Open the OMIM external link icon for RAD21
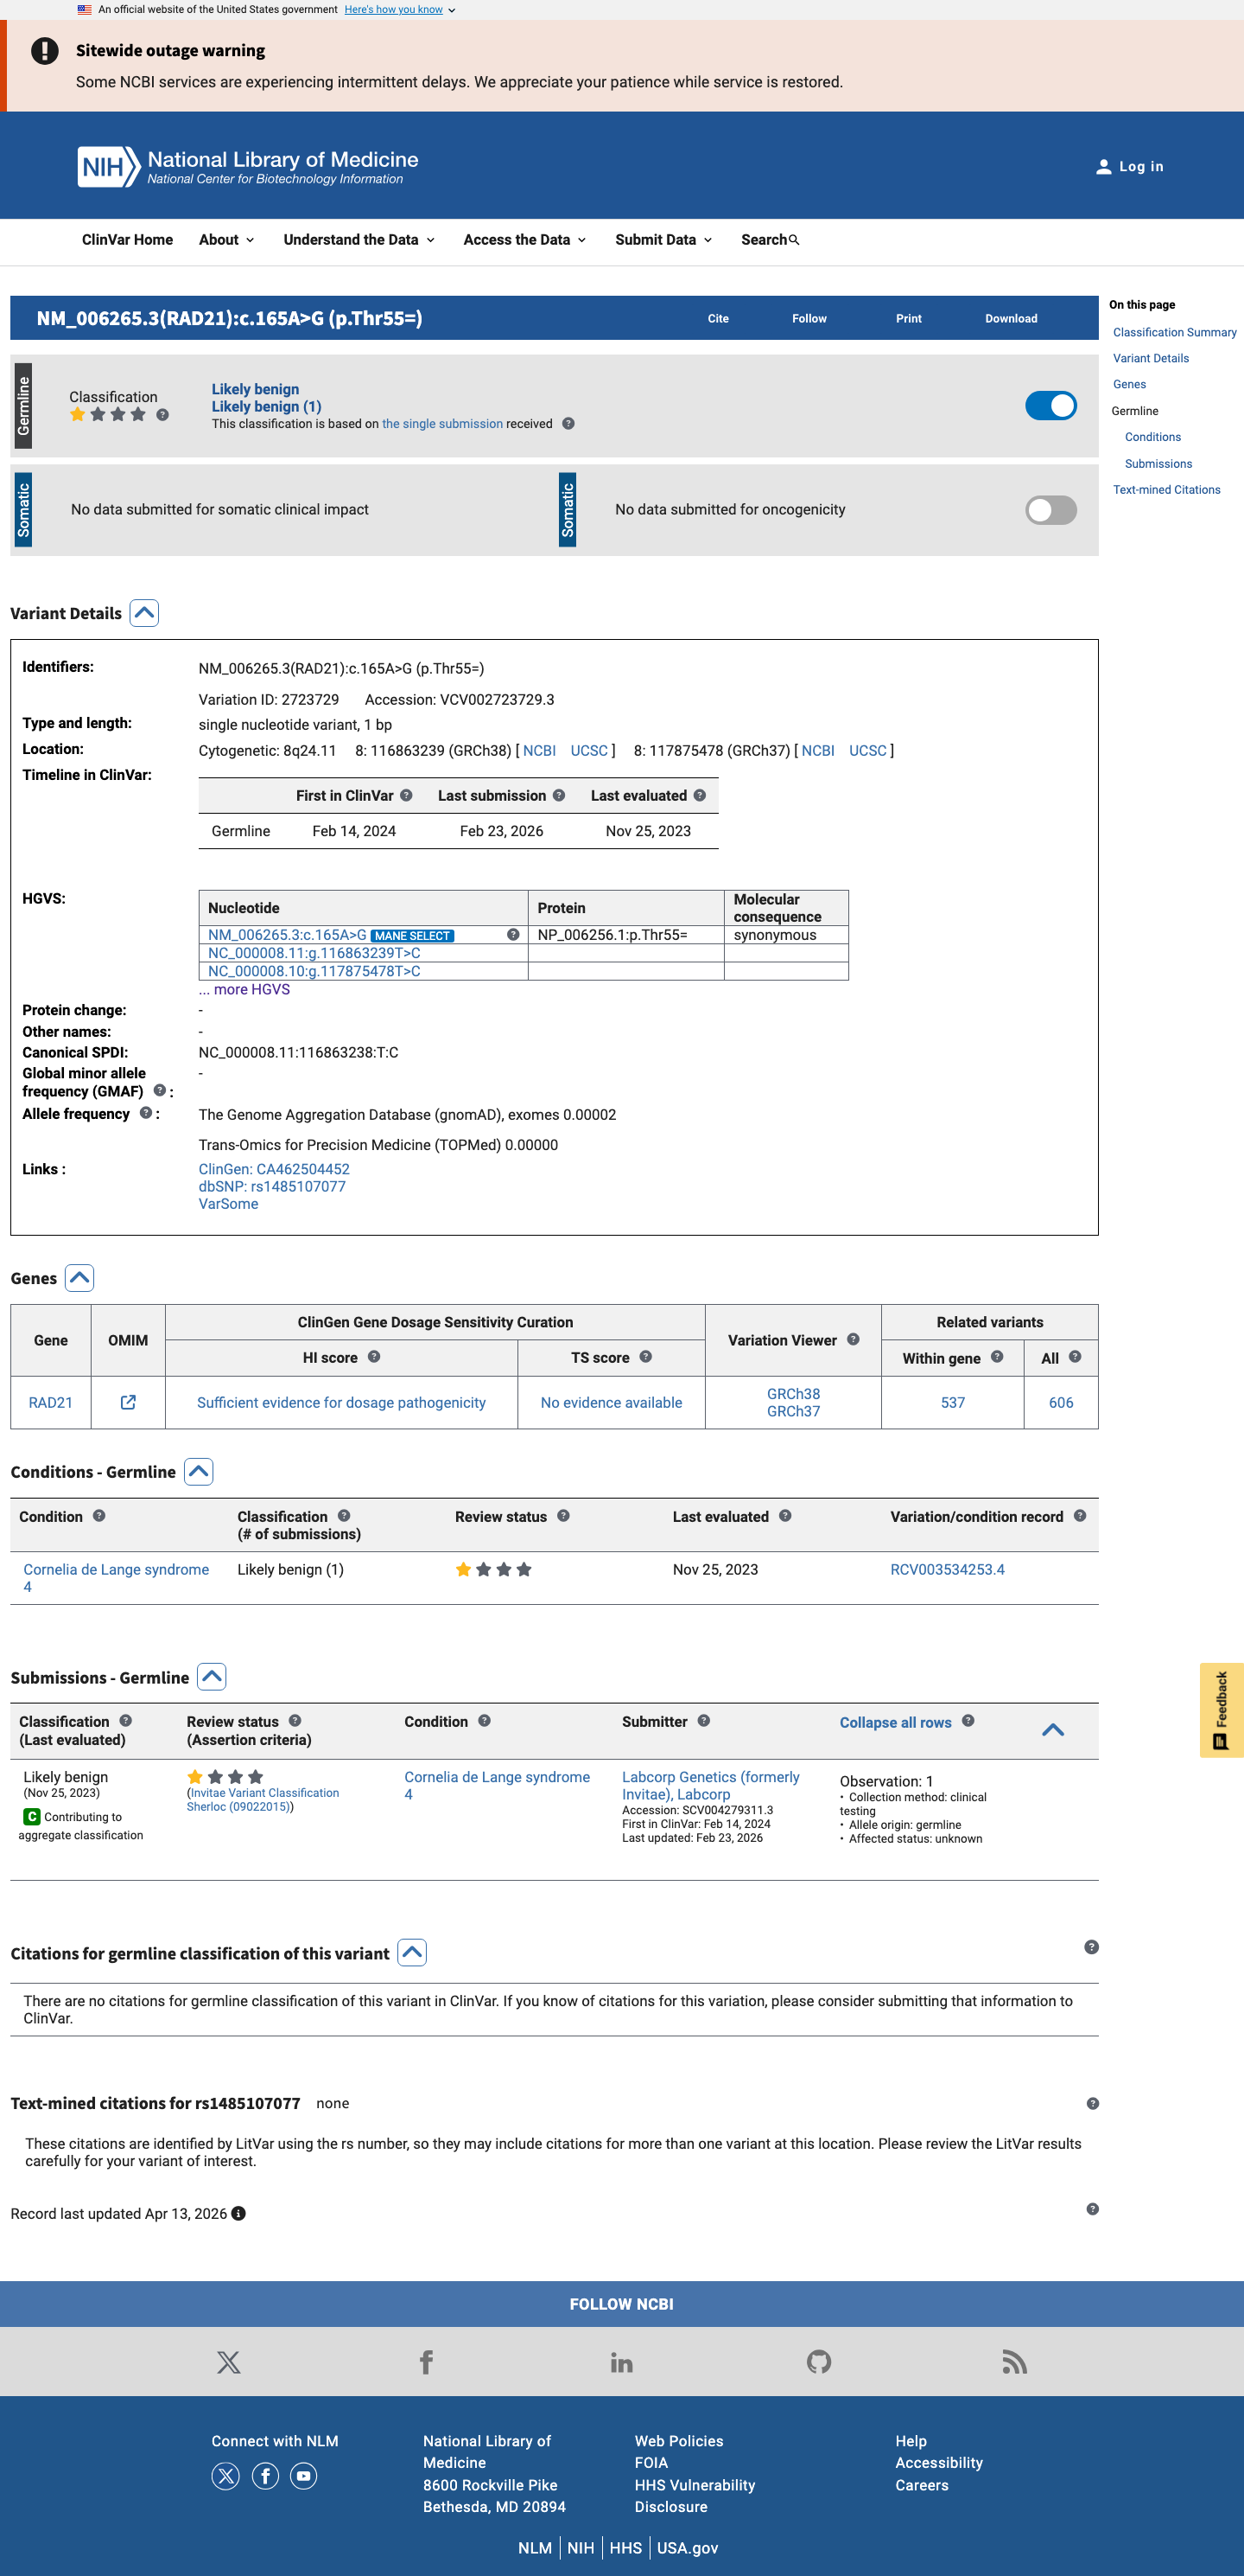The image size is (1244, 2576). (x=128, y=1402)
